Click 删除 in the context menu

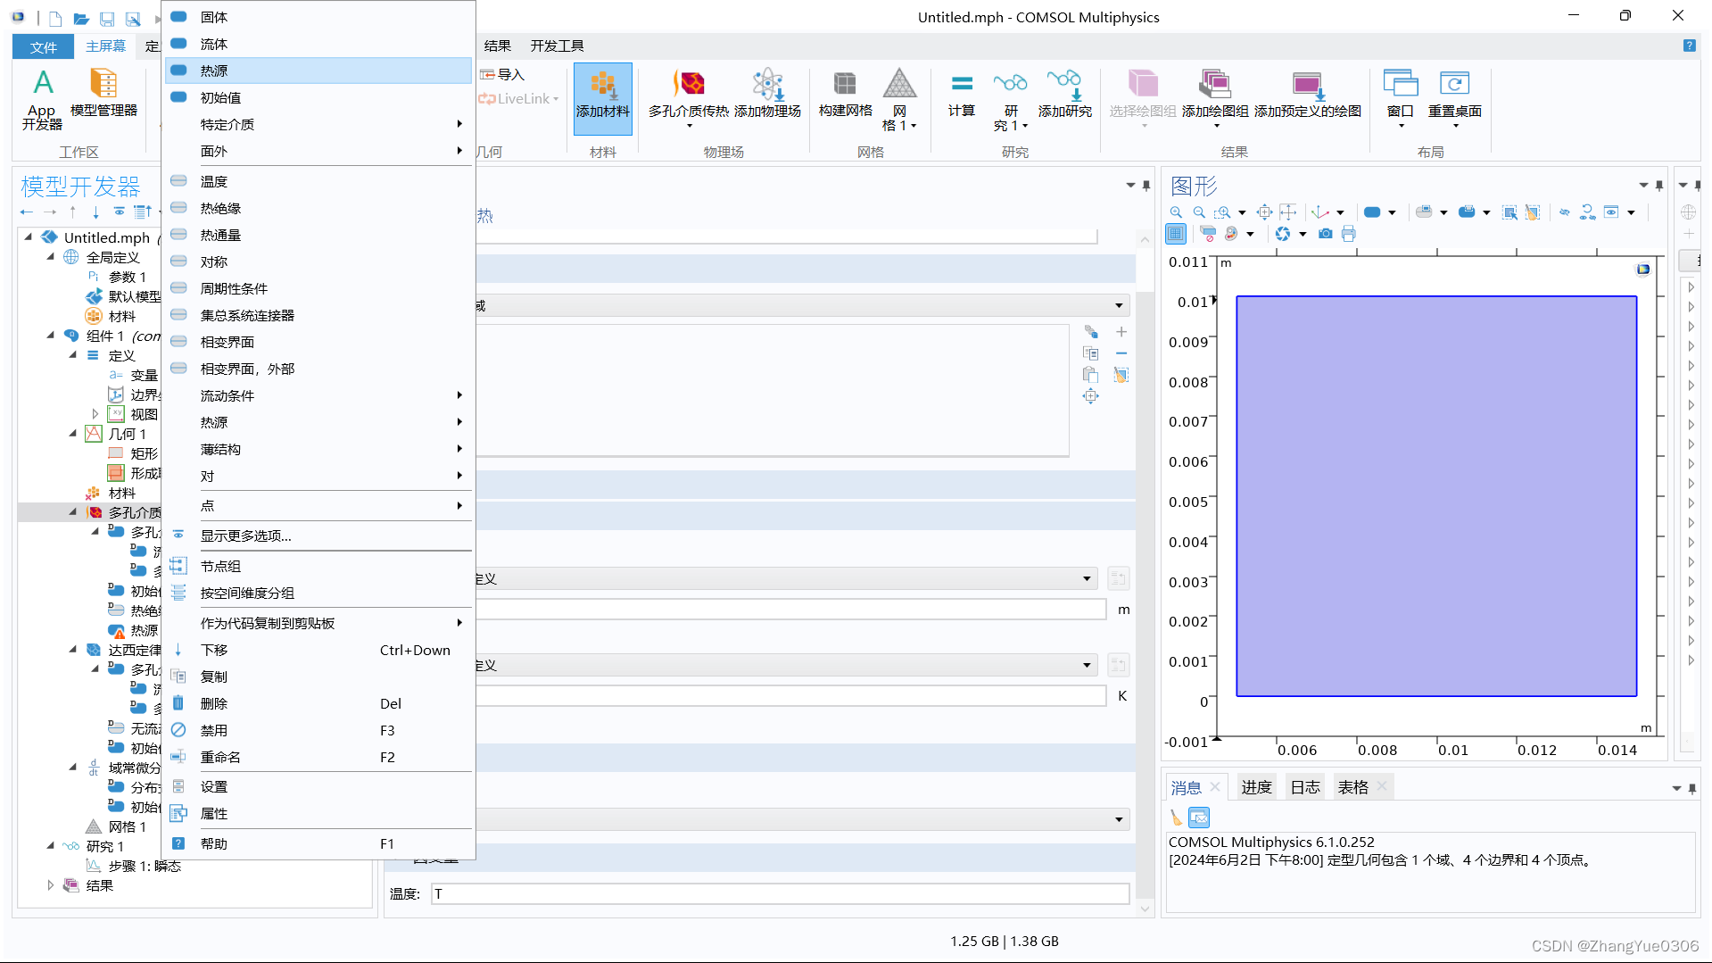[318, 703]
